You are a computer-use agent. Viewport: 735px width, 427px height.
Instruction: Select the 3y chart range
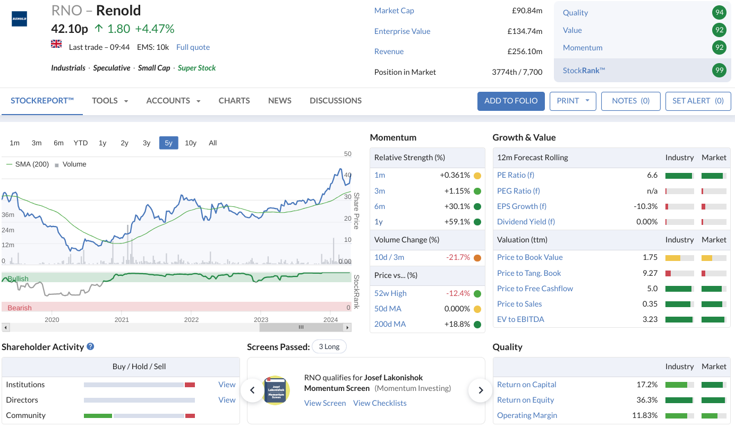click(147, 143)
